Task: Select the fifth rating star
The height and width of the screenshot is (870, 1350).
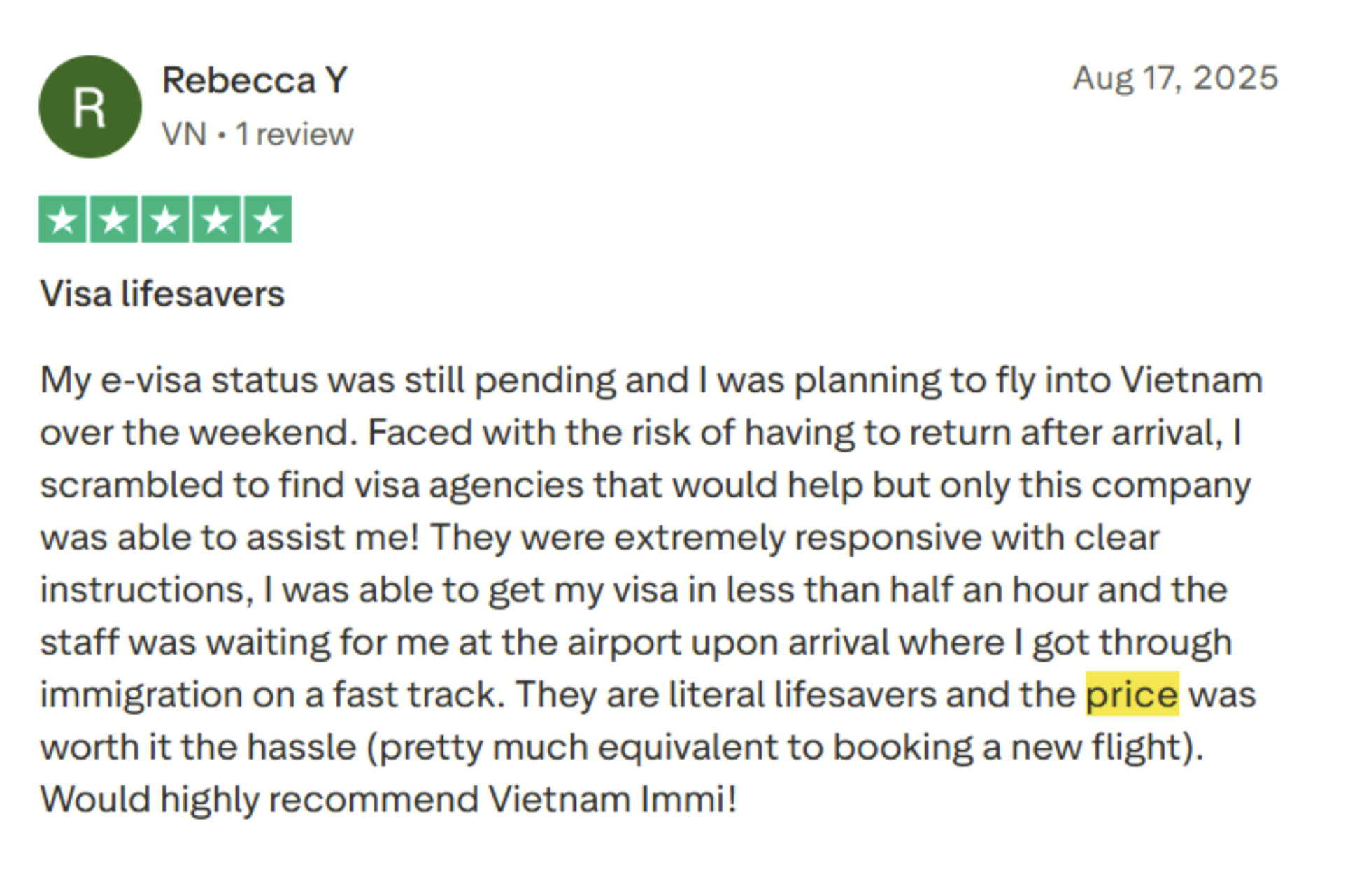Action: [x=267, y=220]
